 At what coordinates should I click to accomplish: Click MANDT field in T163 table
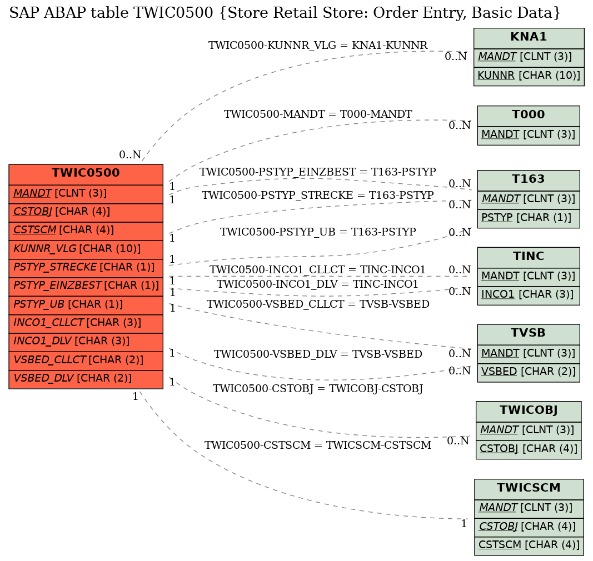pyautogui.click(x=529, y=199)
